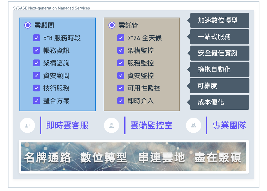267x191 pixels.
Task: Toggle the 即時介入 checkbox
Action: point(121,101)
